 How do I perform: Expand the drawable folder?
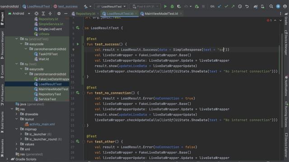[17, 114]
